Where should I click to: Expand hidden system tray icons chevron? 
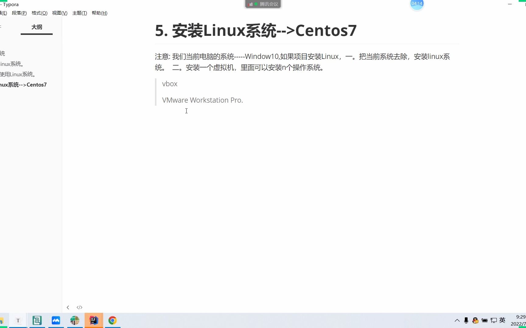click(457, 320)
